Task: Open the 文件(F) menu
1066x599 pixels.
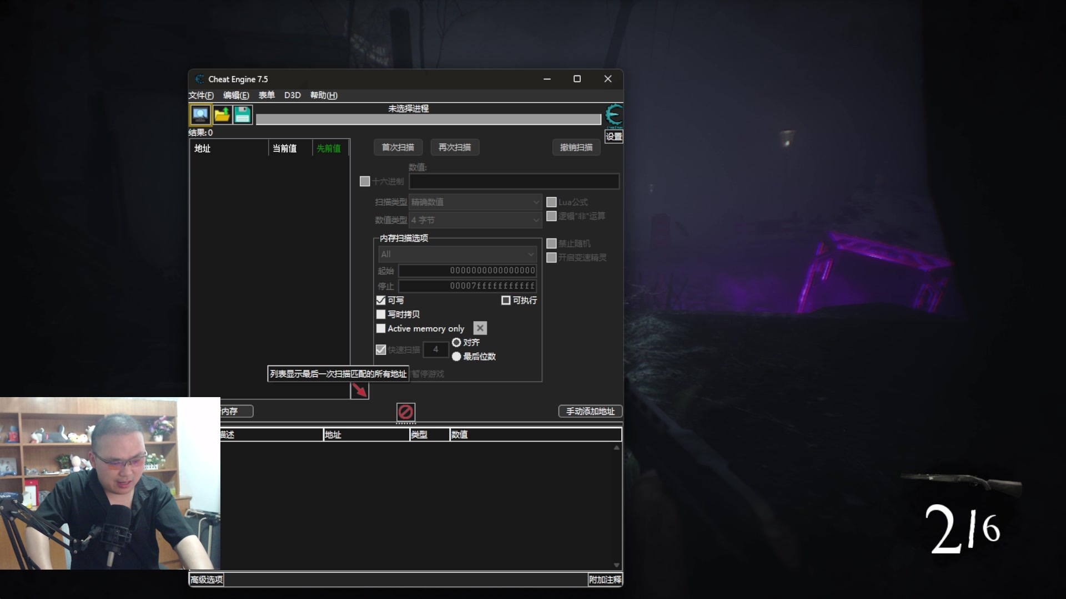Action: 201,95
